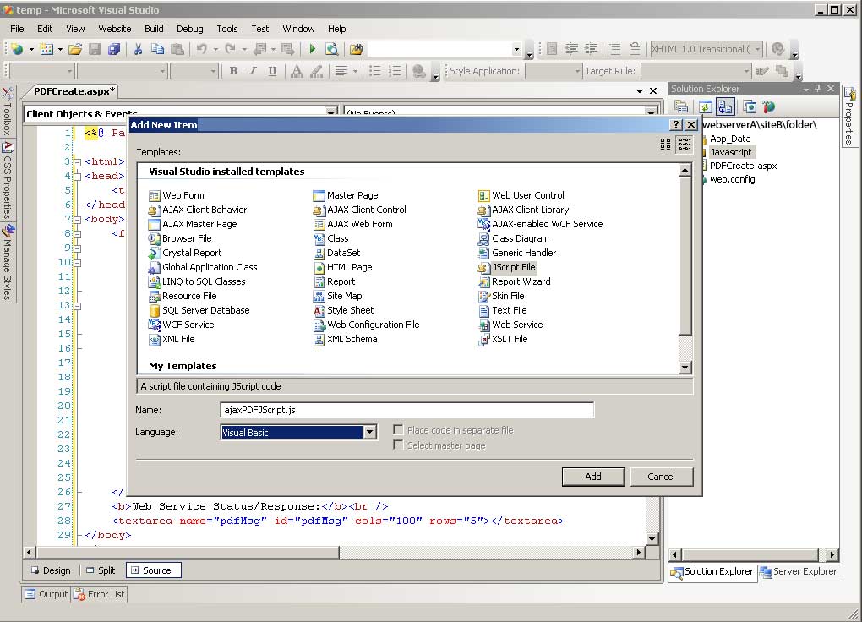
Task: Open the Properties side panel tab
Action: (849, 117)
